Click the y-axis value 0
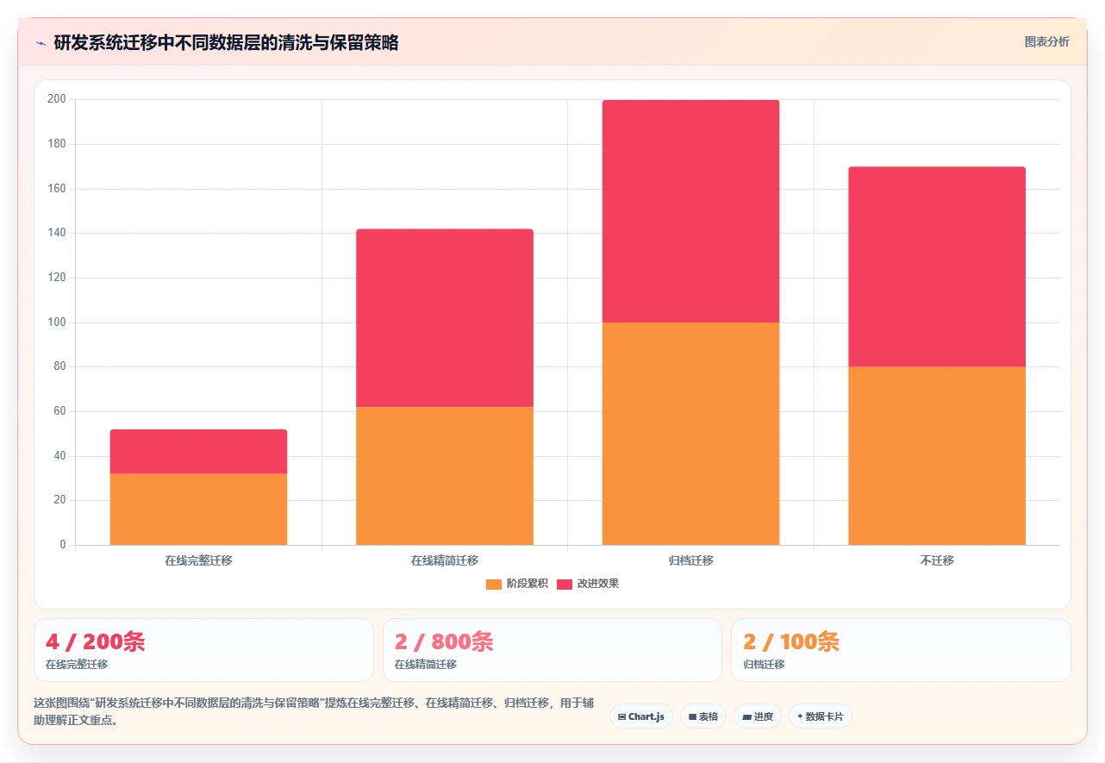 pyautogui.click(x=63, y=545)
